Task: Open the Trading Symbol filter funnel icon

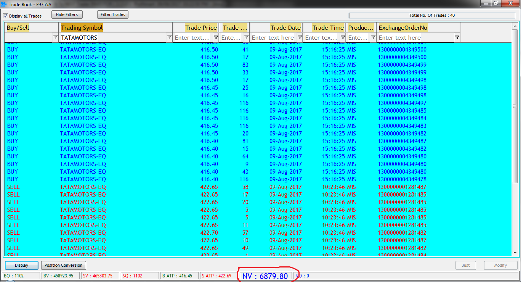Action: pyautogui.click(x=169, y=37)
